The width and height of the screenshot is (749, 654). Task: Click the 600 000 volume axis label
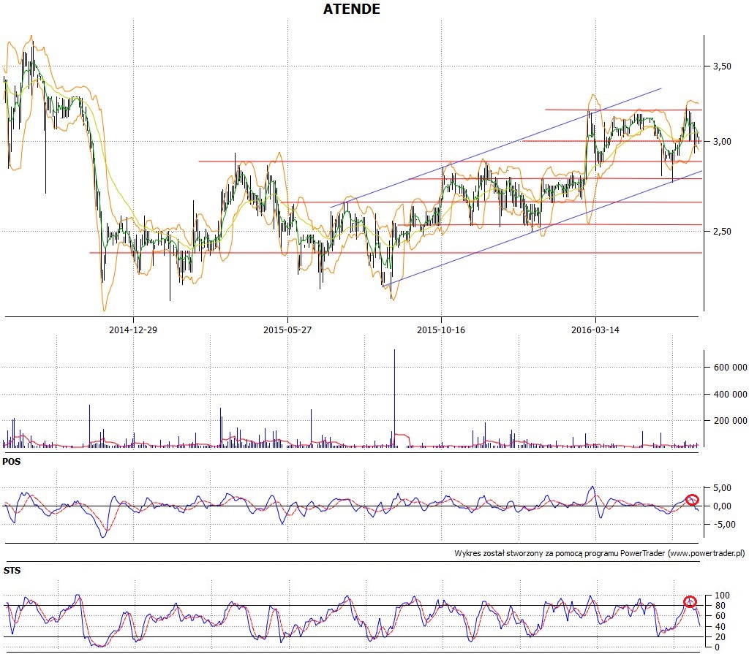click(x=731, y=368)
